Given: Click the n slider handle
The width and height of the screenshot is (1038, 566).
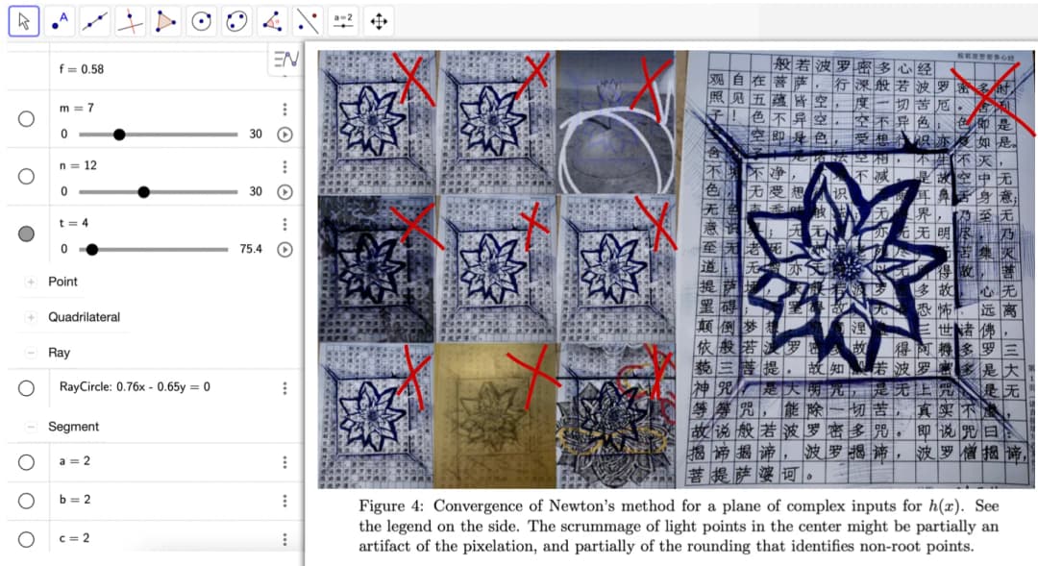Looking at the screenshot, I should coord(143,192).
